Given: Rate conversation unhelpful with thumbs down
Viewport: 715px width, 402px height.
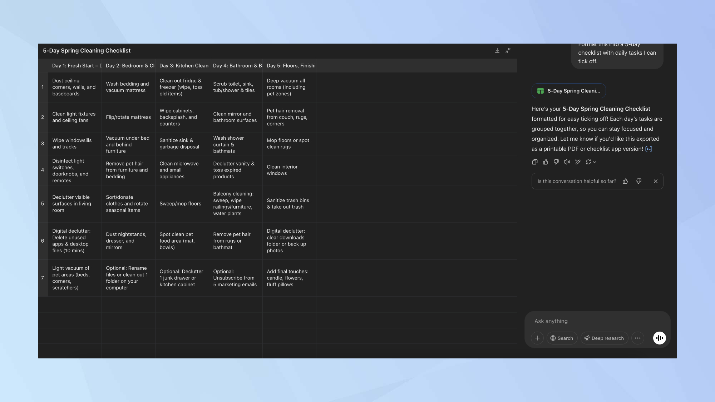Looking at the screenshot, I should [x=639, y=181].
